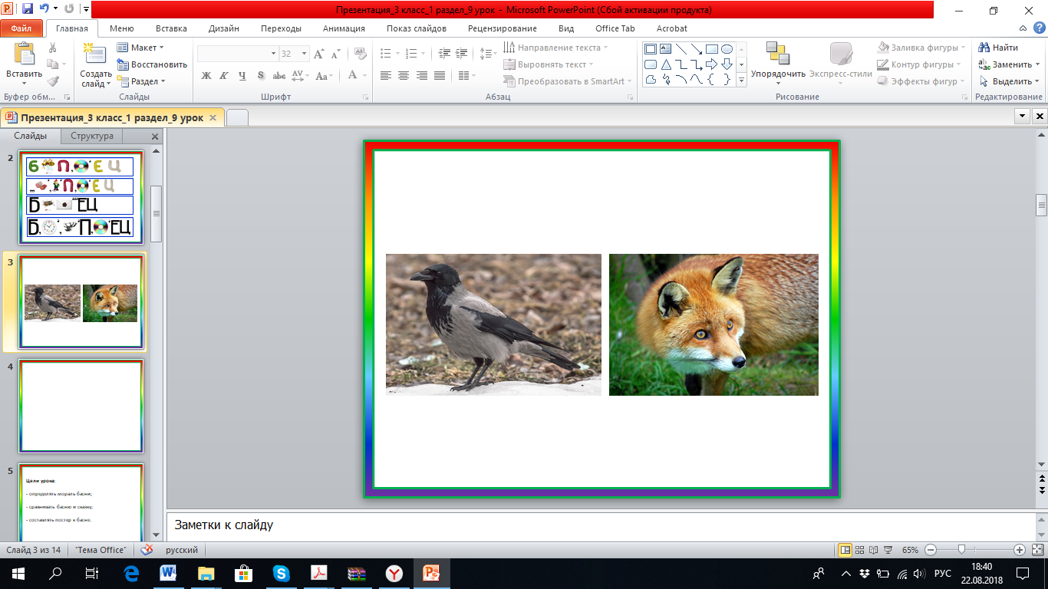
Task: Expand the font size 32 dropdown
Action: click(304, 54)
